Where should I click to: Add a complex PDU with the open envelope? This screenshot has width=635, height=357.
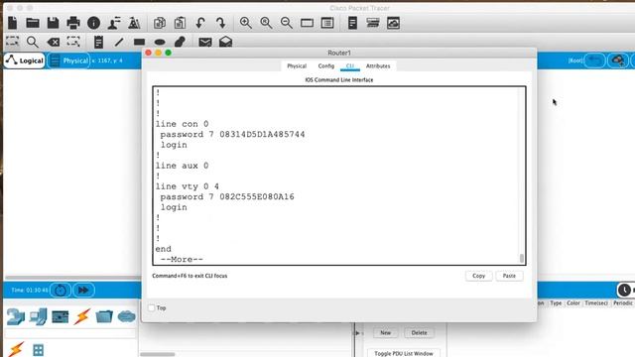pyautogui.click(x=225, y=42)
